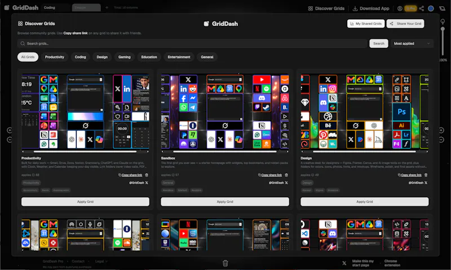Screen dimensions: 451x270
Task: Open the user account icon
Action: [x=400, y=8]
